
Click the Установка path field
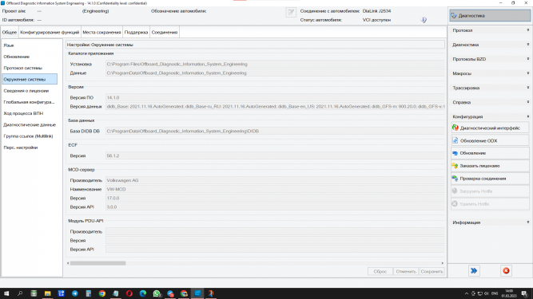pyautogui.click(x=275, y=64)
